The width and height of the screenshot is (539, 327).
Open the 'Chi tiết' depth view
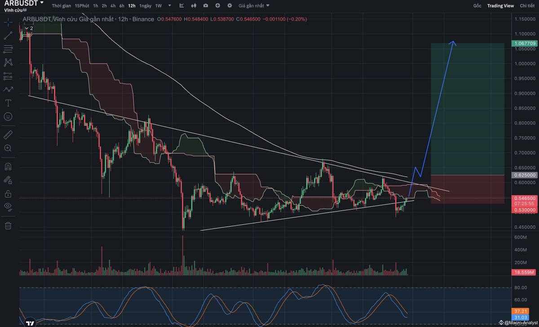(x=527, y=6)
